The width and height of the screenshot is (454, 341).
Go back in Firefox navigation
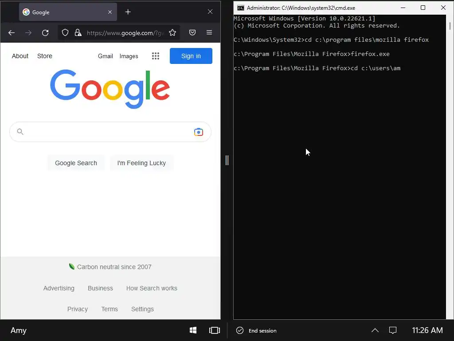[12, 33]
